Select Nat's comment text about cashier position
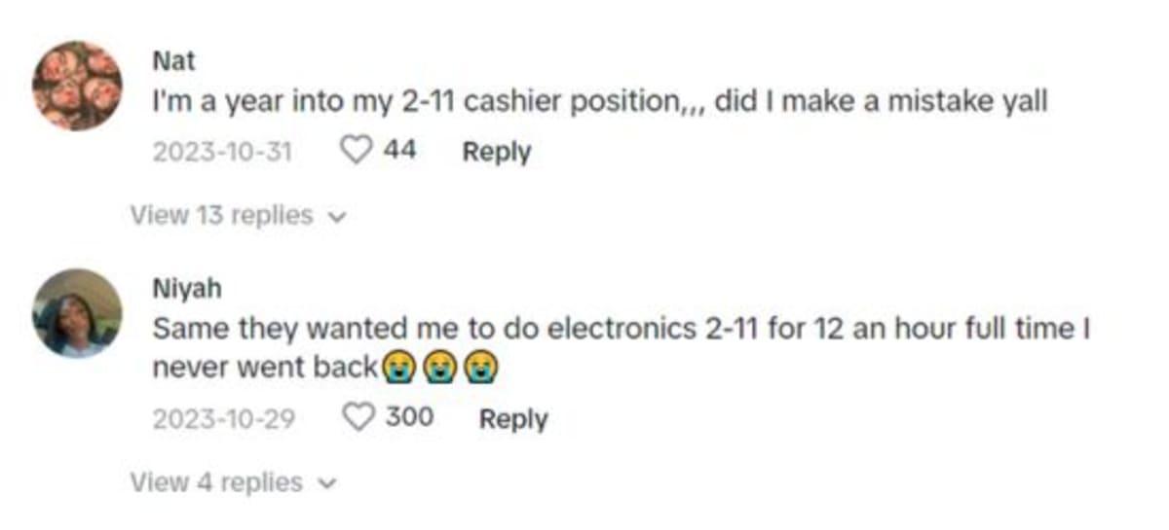The height and width of the screenshot is (530, 1169). pos(599,102)
